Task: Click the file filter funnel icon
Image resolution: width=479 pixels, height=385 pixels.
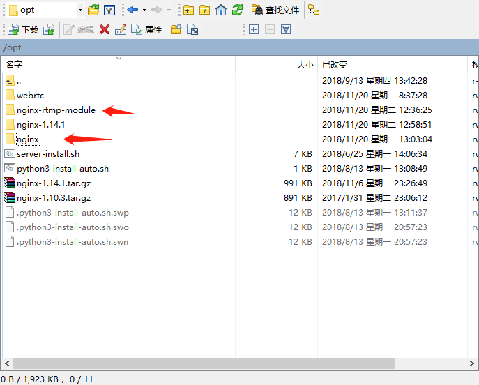Action: [x=109, y=10]
